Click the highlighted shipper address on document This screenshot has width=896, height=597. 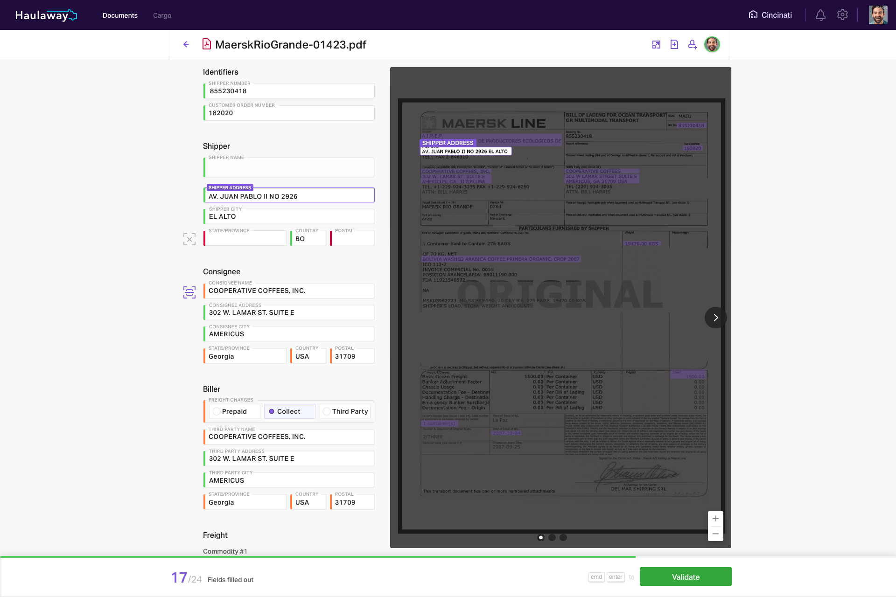(466, 151)
